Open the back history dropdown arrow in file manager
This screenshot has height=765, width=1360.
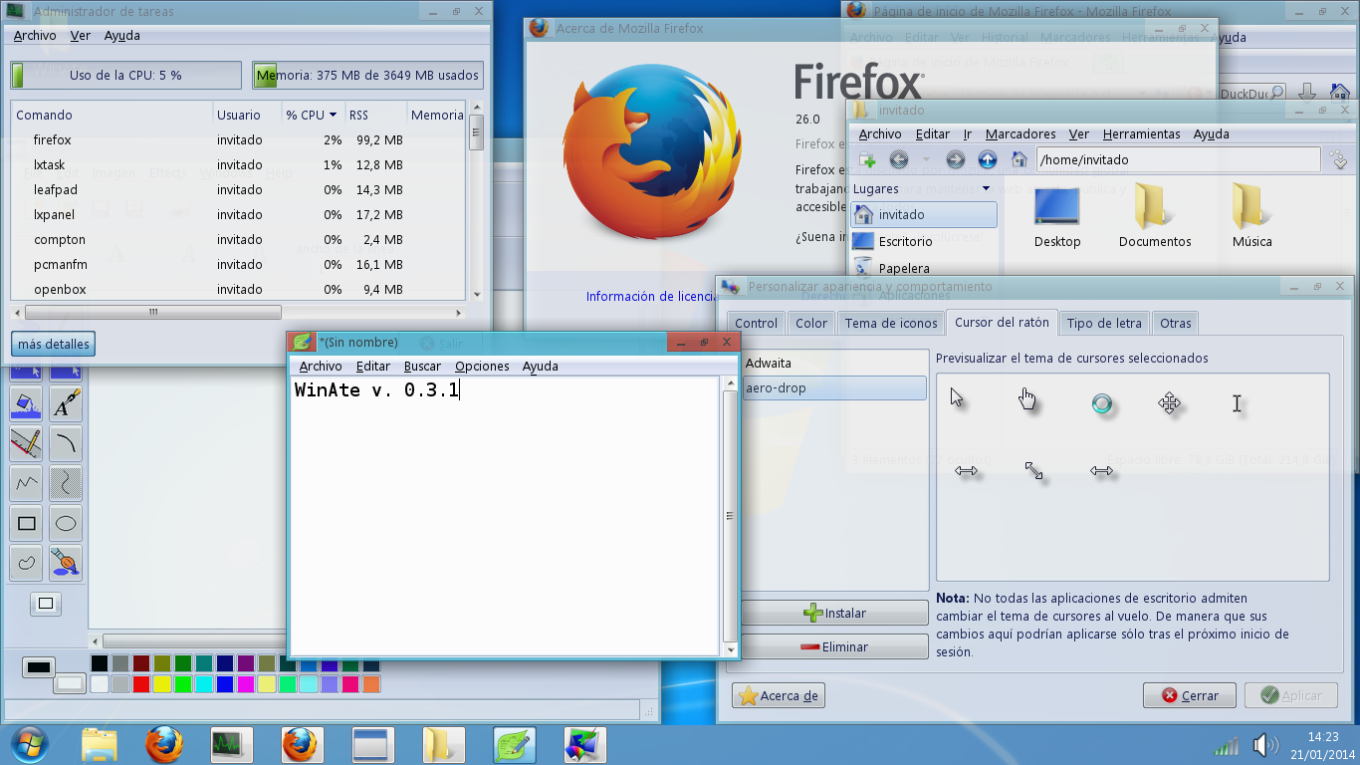click(926, 159)
